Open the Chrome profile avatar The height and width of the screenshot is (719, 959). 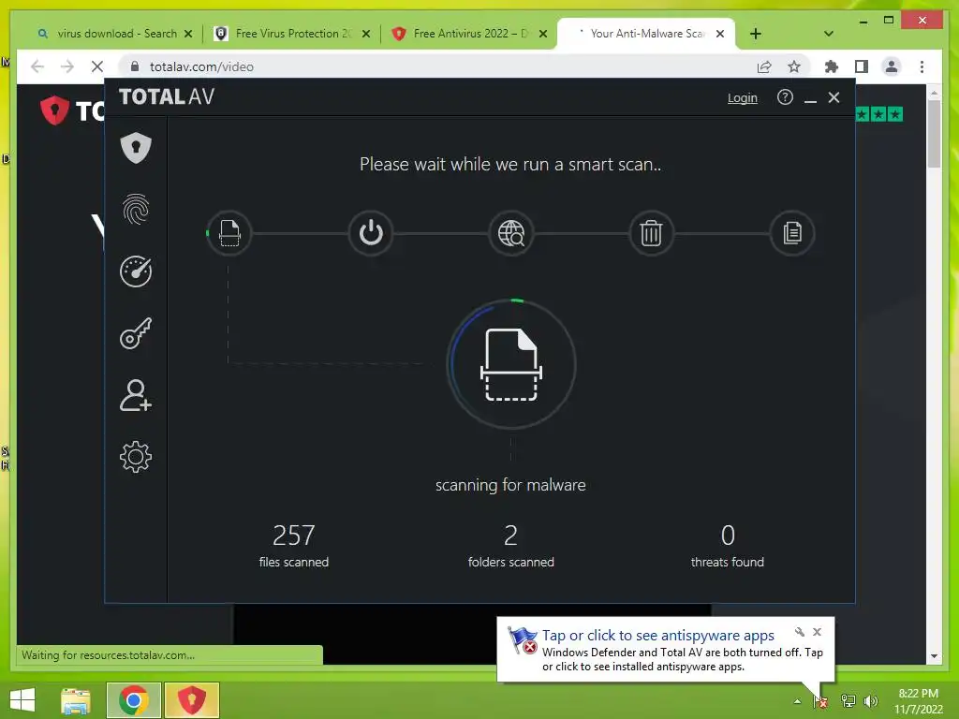[x=892, y=66]
